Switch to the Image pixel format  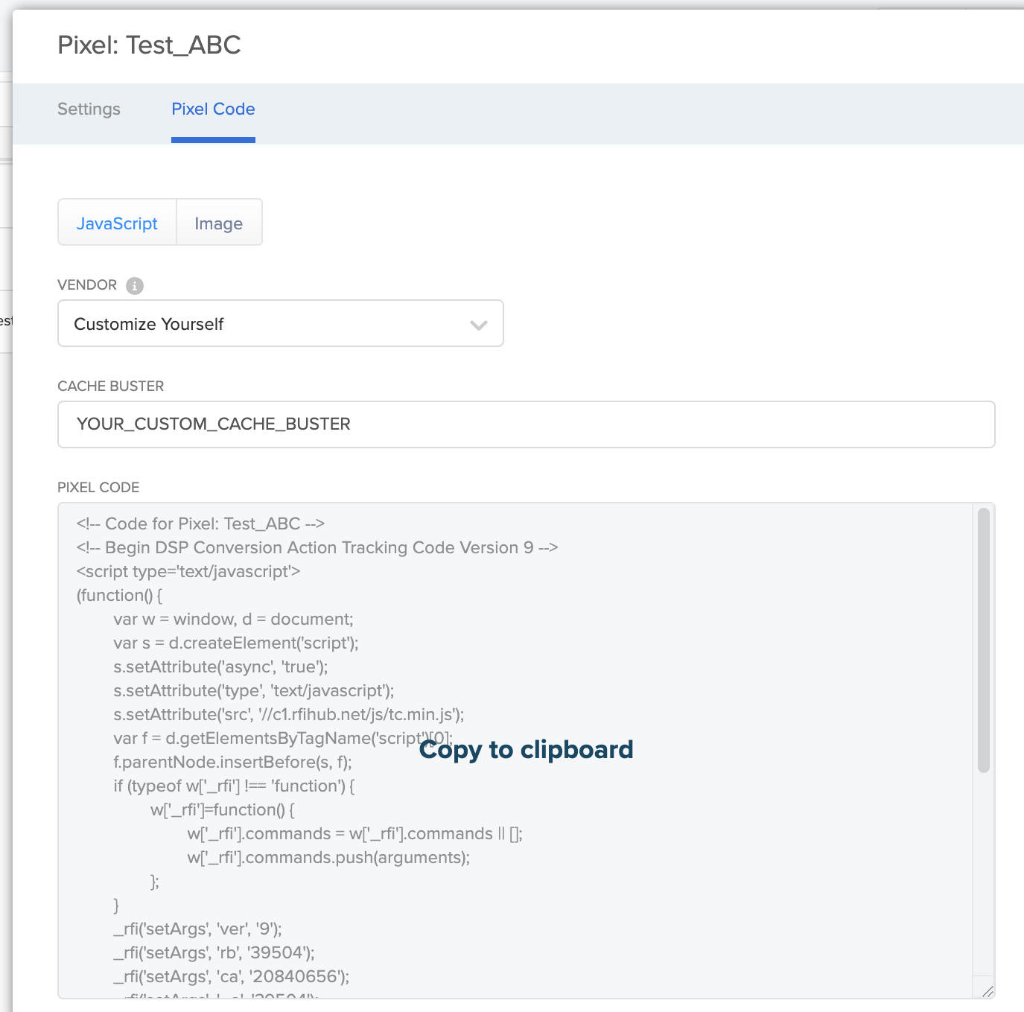[219, 223]
